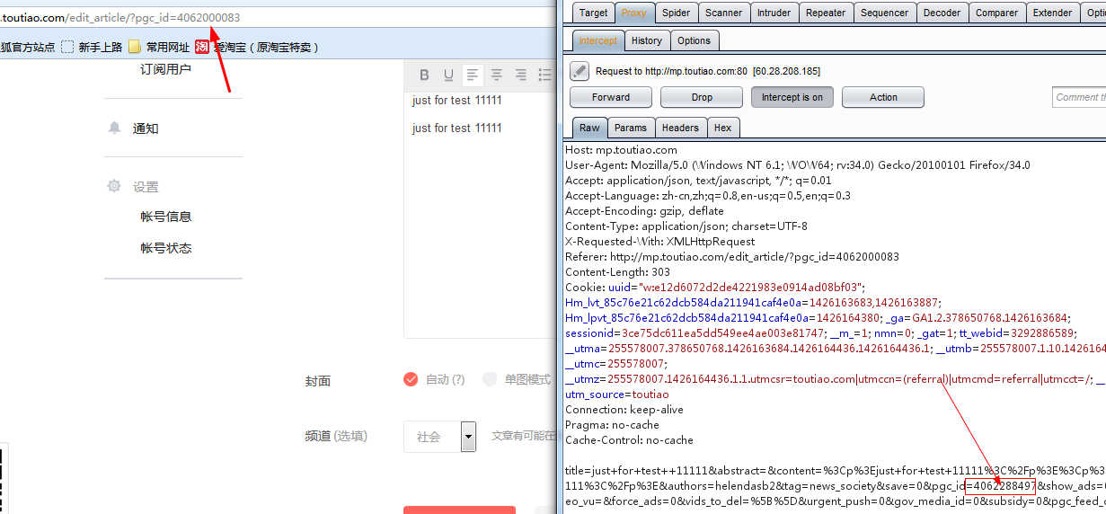This screenshot has height=514, width=1106.
Task: Open 帐号信息 account info
Action: [x=166, y=217]
